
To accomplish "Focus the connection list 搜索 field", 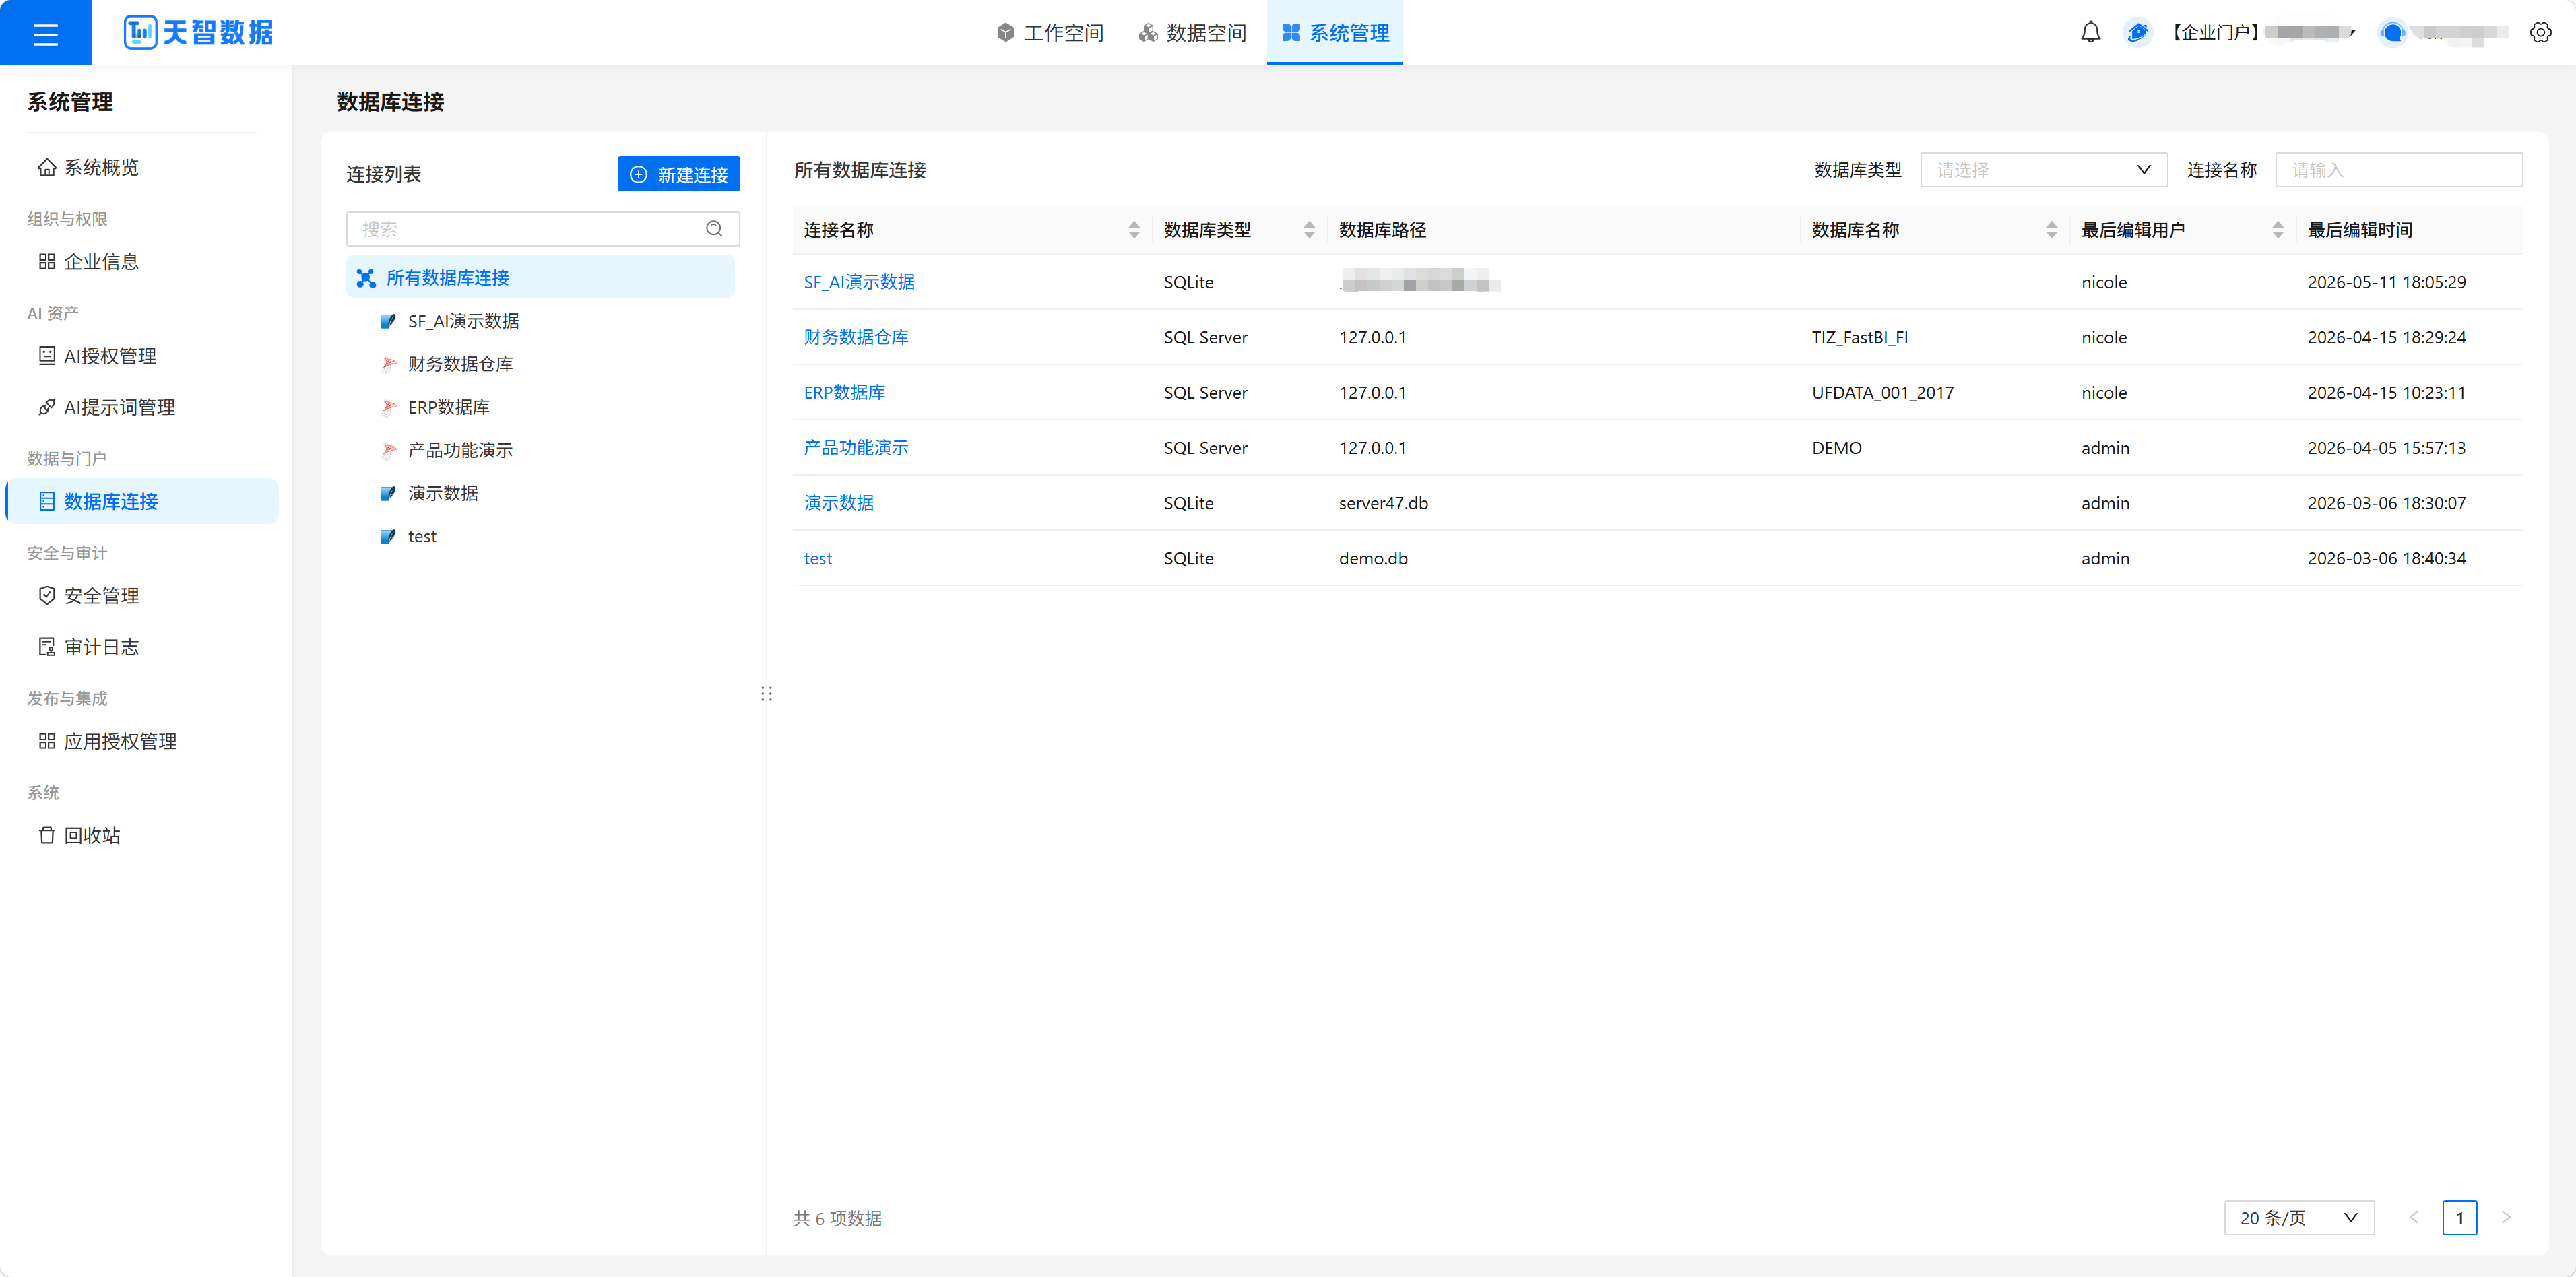I will point(543,229).
